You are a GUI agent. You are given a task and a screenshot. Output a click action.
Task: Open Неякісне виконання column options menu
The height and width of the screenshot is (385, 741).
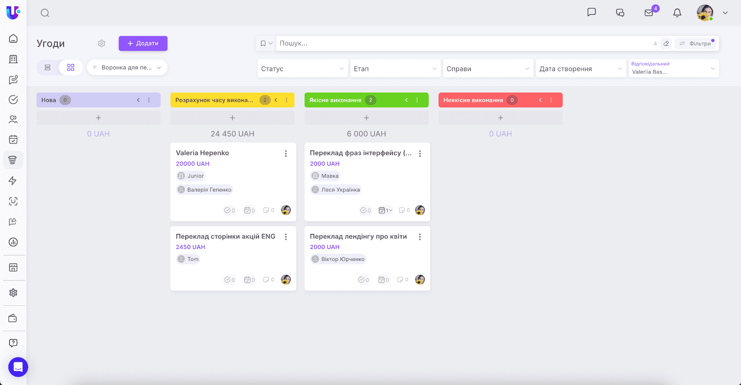551,100
